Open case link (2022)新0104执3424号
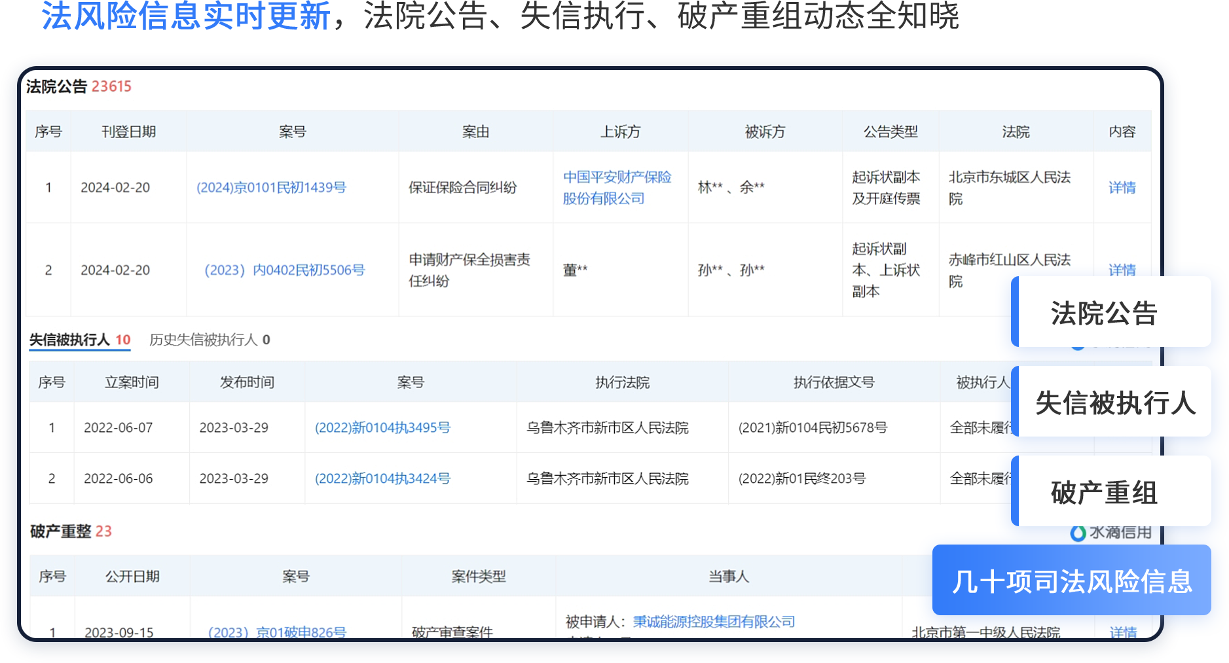Viewport: 1229px width, 663px height. 382,479
